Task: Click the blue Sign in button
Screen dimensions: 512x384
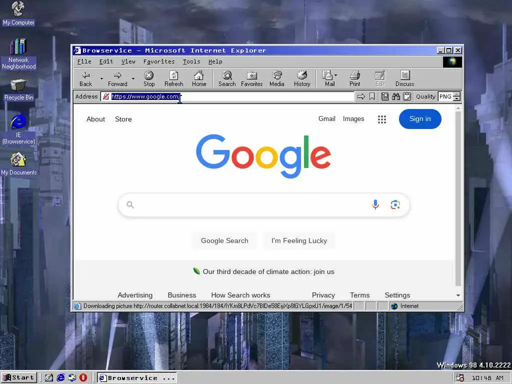Action: 420,119
